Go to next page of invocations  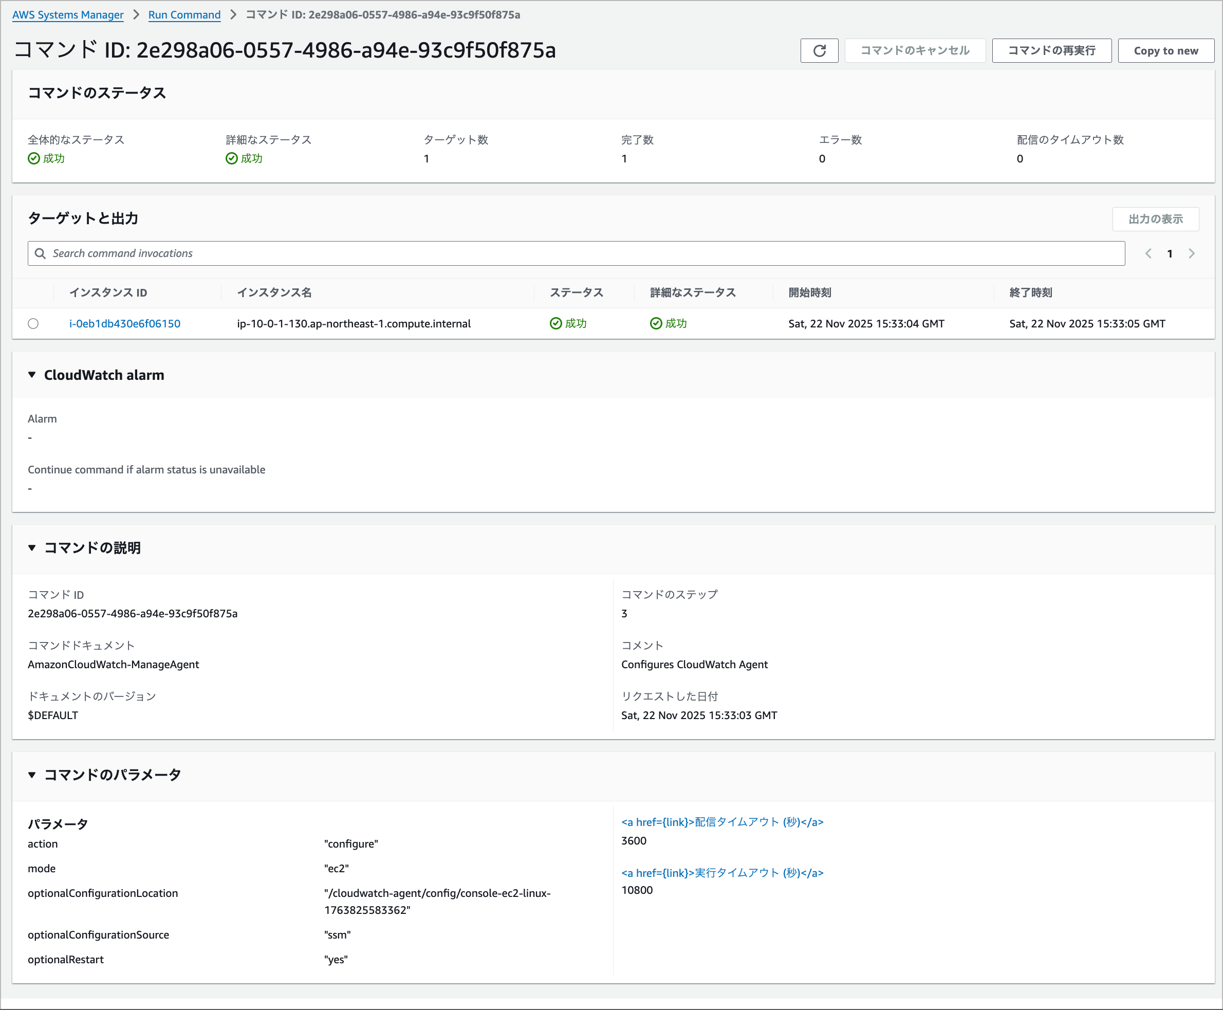[x=1191, y=254]
